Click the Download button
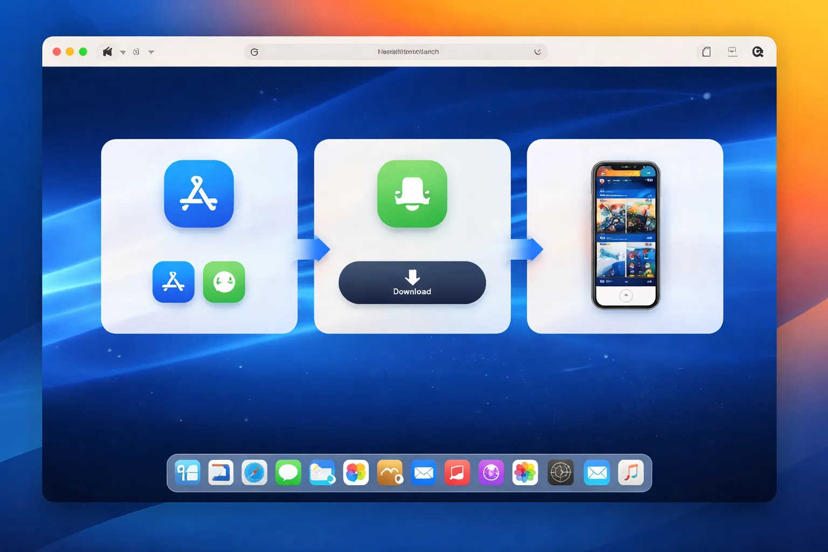828x552 pixels. [x=412, y=282]
